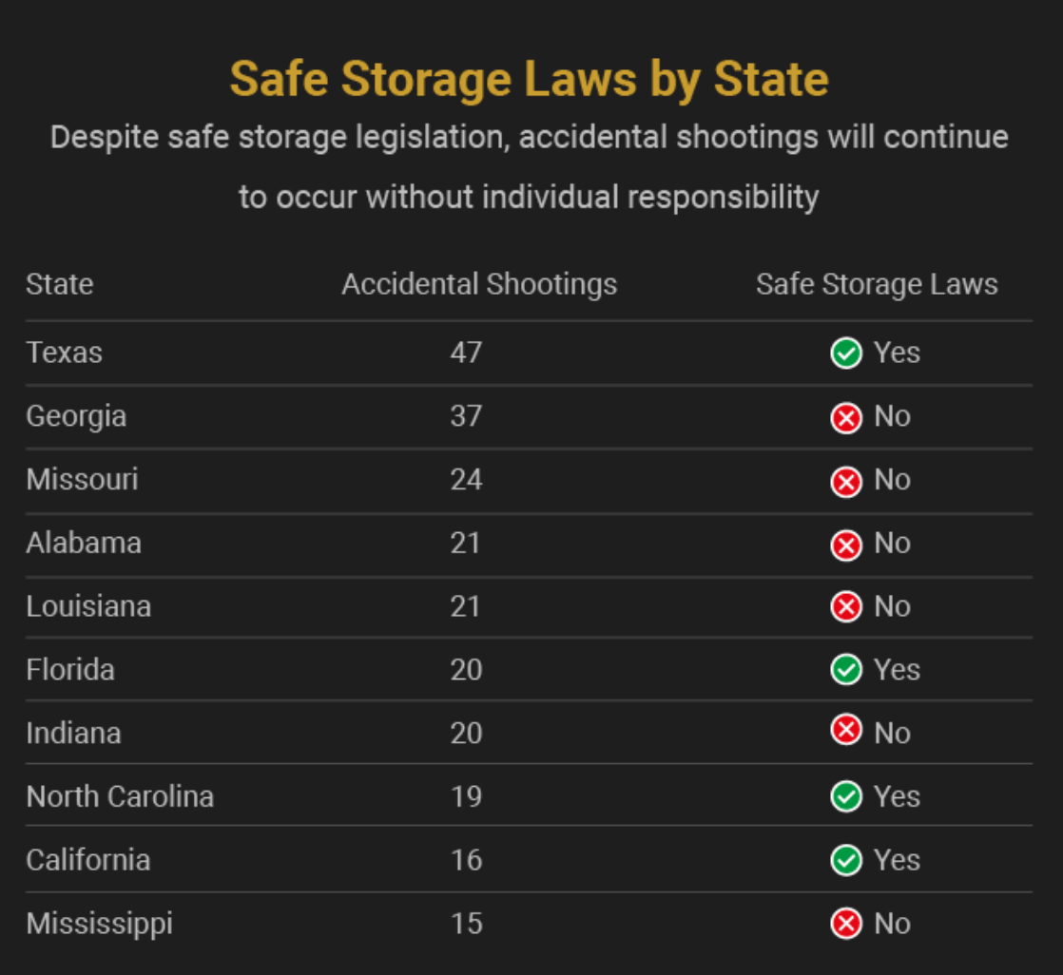
Task: Click North Carolina's green check icon
Action: pos(845,796)
